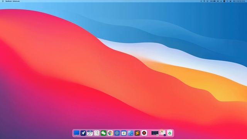Open the Clock app in the dock

point(97,133)
